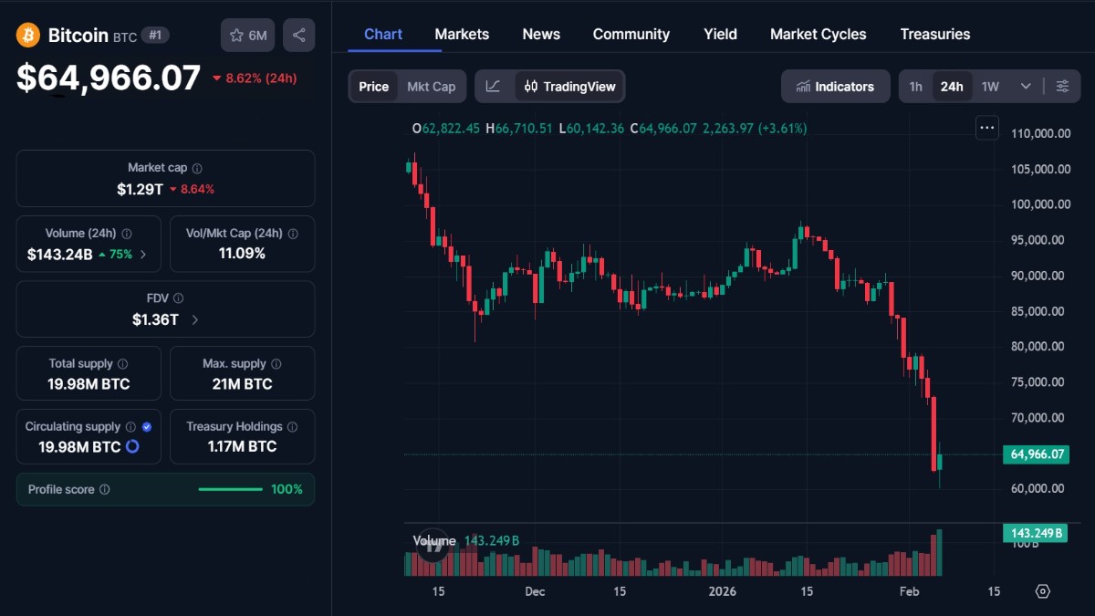
Task: Click the 6M watchlist star button
Action: click(x=247, y=35)
